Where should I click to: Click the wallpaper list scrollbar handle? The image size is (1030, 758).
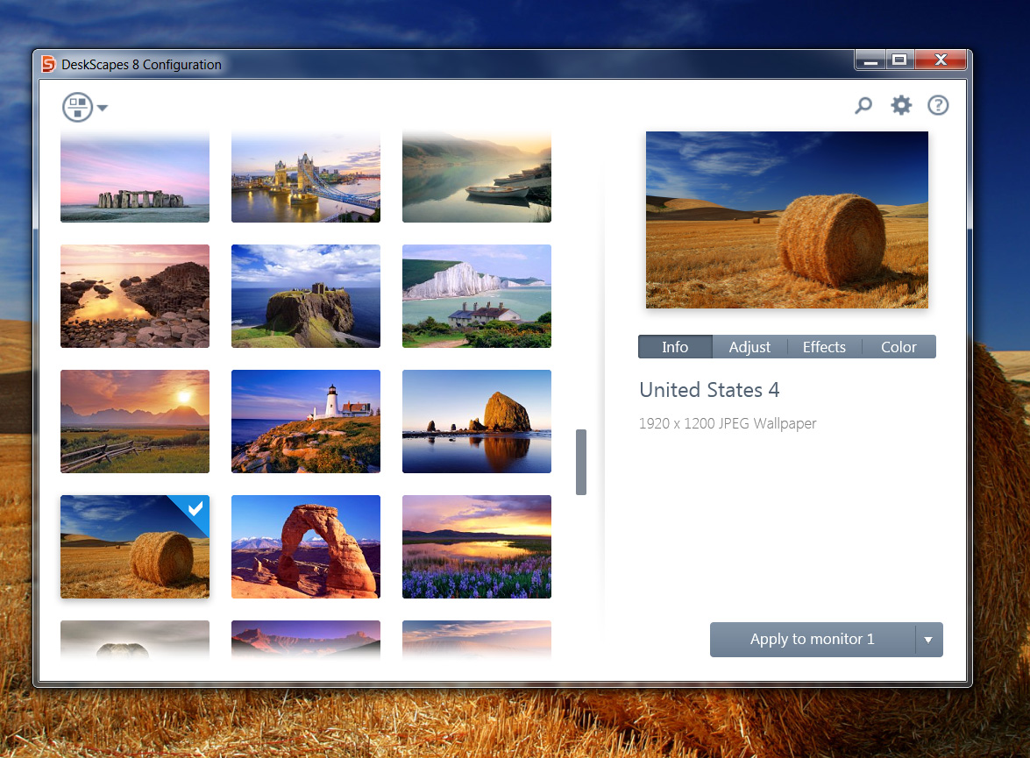coord(580,462)
